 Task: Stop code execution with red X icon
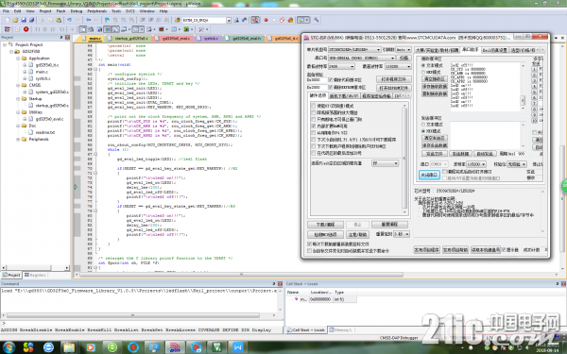click(x=26, y=29)
